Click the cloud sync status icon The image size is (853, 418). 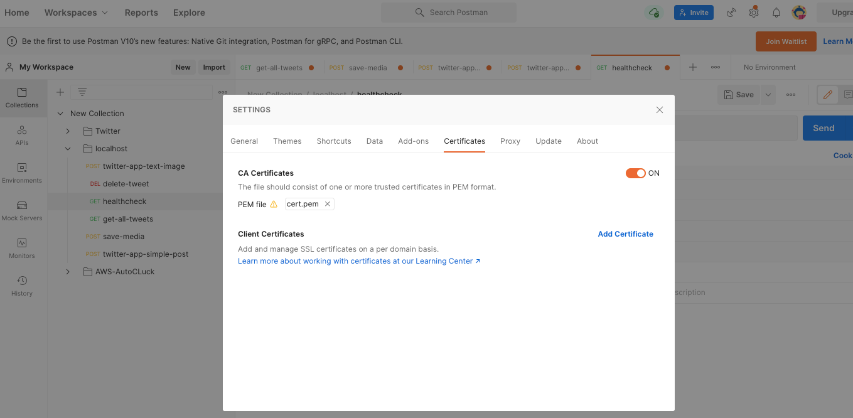tap(654, 13)
